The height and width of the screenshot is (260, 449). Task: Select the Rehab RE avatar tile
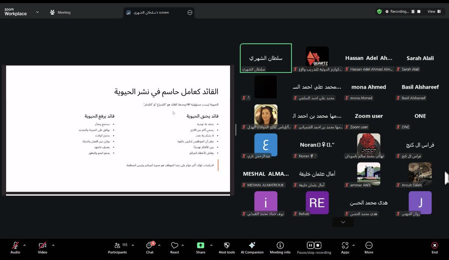pyautogui.click(x=317, y=203)
